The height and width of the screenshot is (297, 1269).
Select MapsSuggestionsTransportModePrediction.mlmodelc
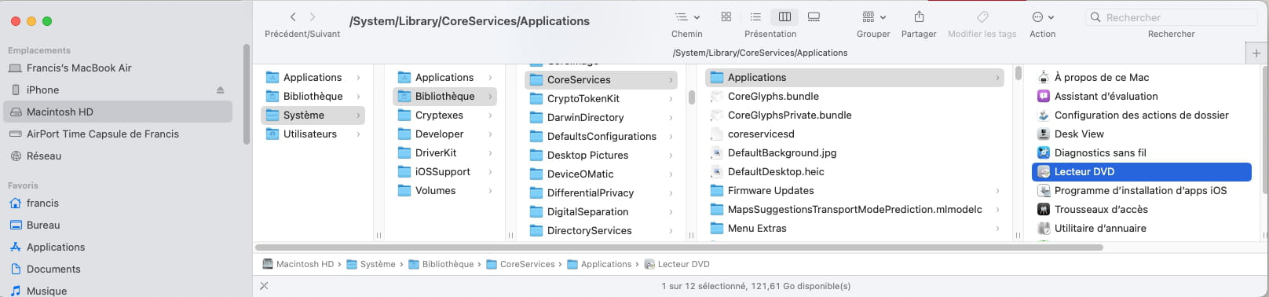854,209
